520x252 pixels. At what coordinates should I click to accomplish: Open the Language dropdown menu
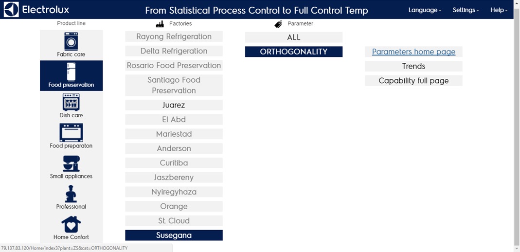tap(425, 10)
